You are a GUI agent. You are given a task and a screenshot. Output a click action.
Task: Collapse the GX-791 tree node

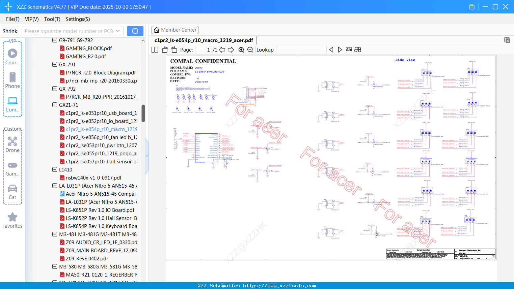(x=55, y=64)
